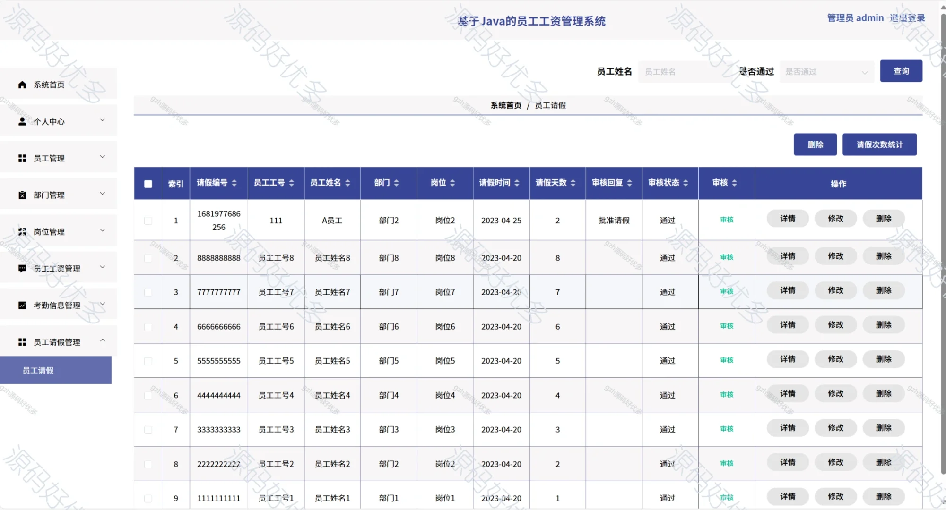
Task: Open the 是否通过 dropdown
Action: pyautogui.click(x=827, y=72)
